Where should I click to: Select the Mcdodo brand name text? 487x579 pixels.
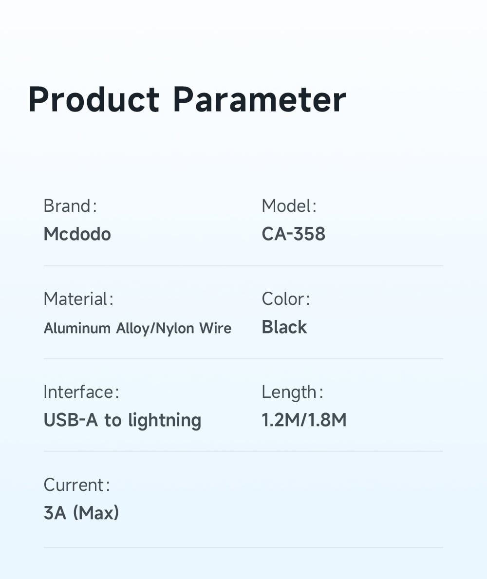point(77,234)
